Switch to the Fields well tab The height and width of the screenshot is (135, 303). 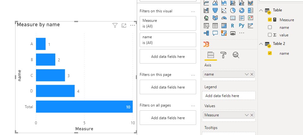(x=211, y=55)
